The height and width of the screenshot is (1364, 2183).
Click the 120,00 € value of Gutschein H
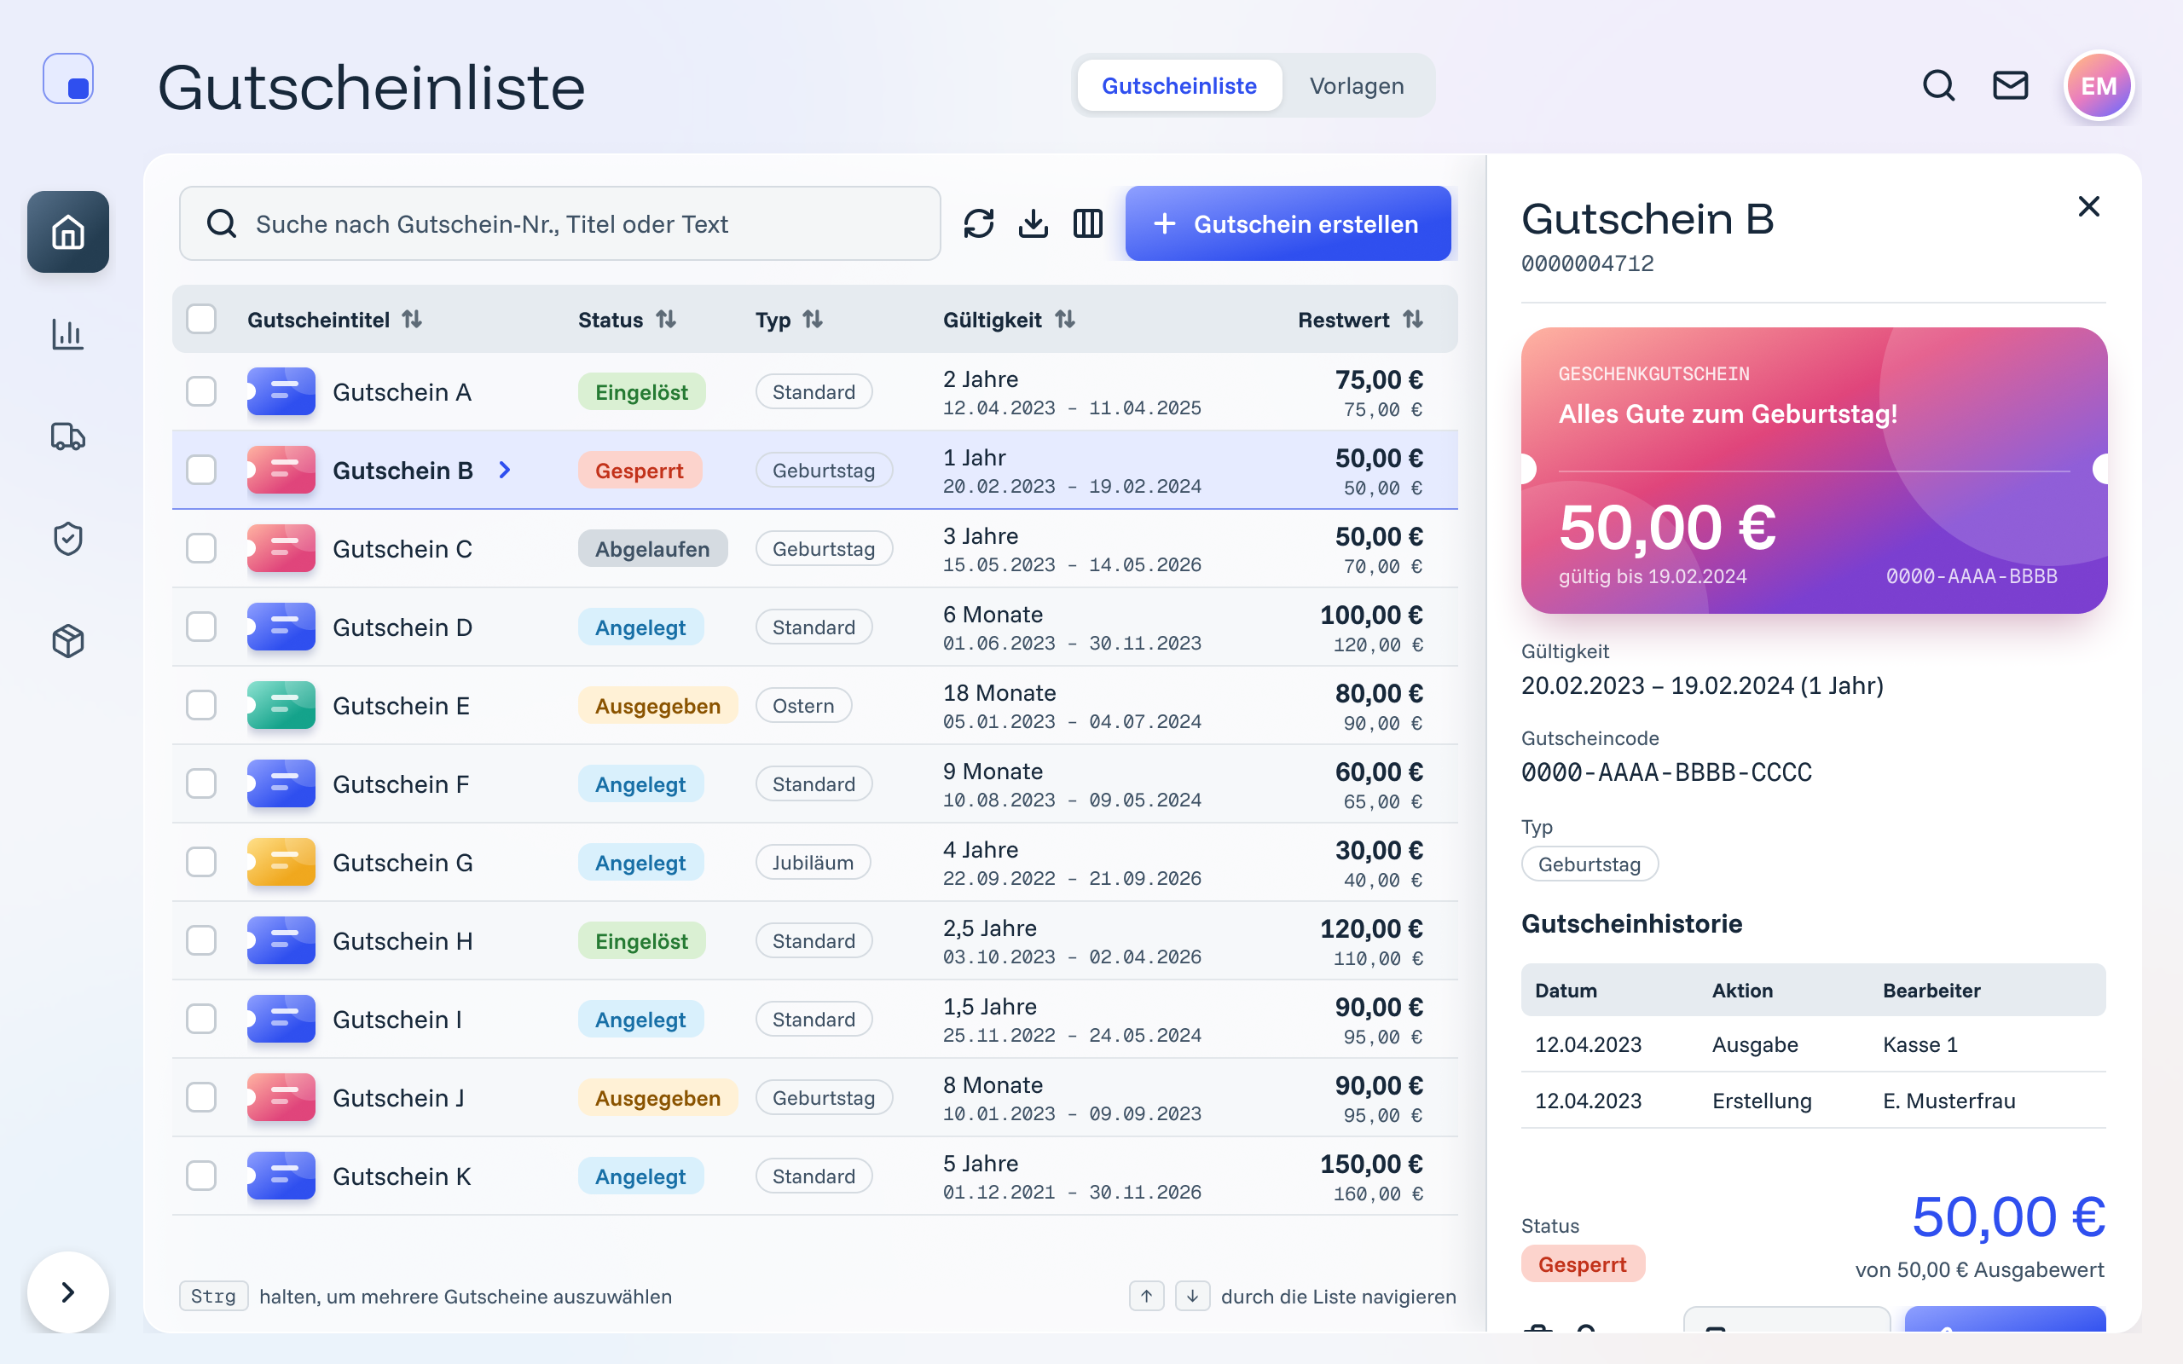pos(1371,928)
